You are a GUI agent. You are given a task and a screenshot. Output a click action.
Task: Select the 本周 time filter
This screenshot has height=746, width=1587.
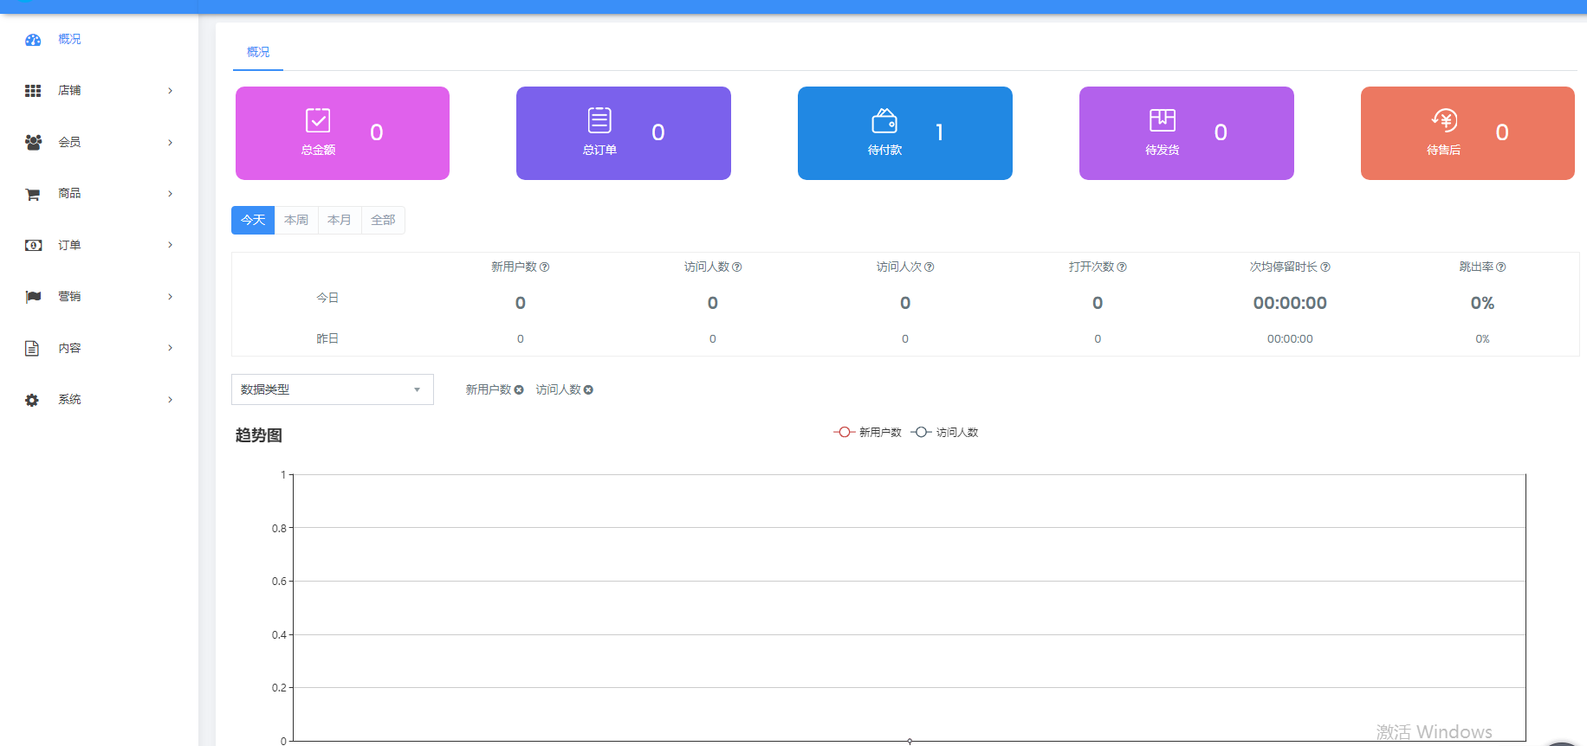296,221
